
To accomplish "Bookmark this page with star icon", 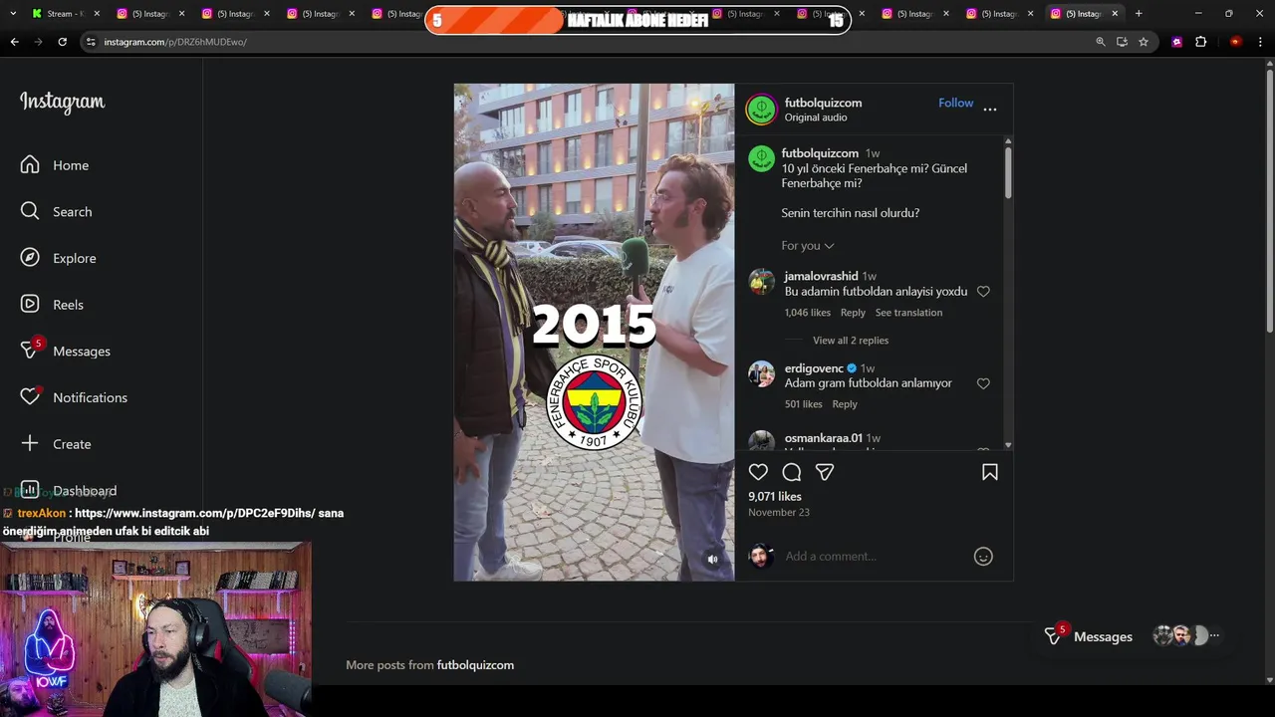I will coord(1144,42).
